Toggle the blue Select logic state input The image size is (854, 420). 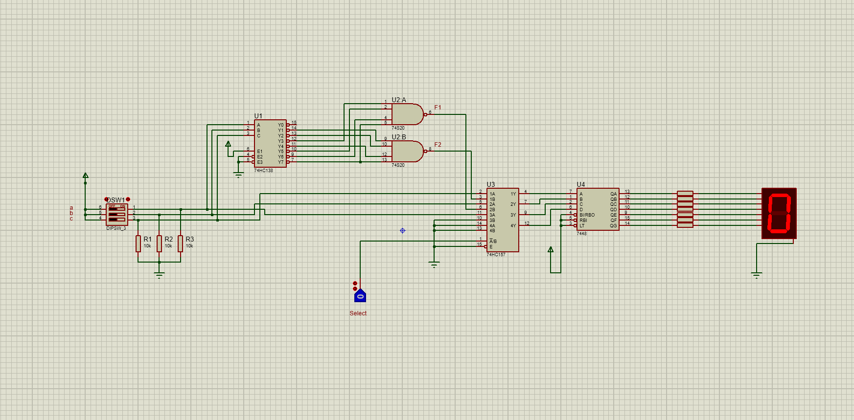click(360, 296)
